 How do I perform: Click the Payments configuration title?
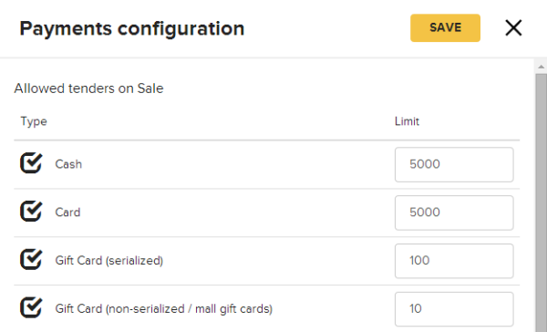coord(132,28)
